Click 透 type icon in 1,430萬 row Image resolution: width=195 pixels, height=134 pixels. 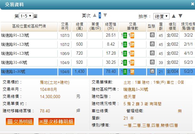152,71
